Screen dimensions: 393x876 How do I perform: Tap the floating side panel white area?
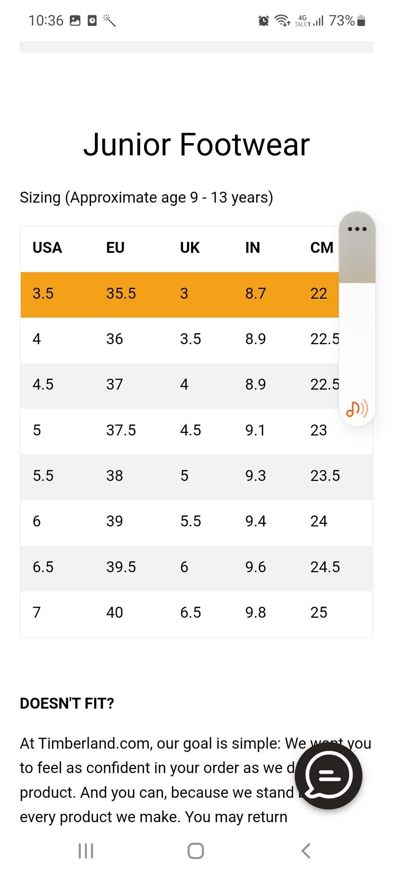[x=357, y=340]
